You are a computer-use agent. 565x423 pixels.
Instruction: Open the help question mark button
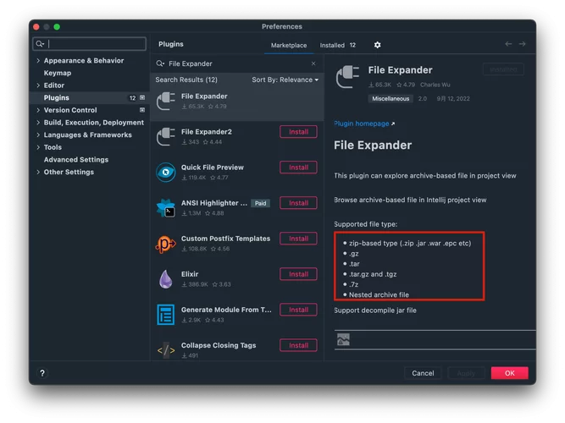42,373
